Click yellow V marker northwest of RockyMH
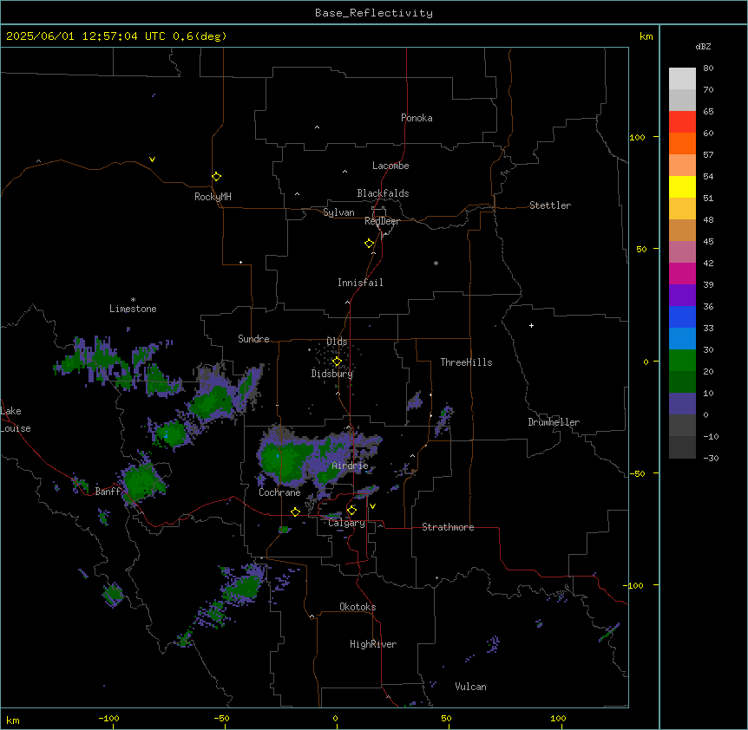The image size is (748, 730). pos(152,160)
